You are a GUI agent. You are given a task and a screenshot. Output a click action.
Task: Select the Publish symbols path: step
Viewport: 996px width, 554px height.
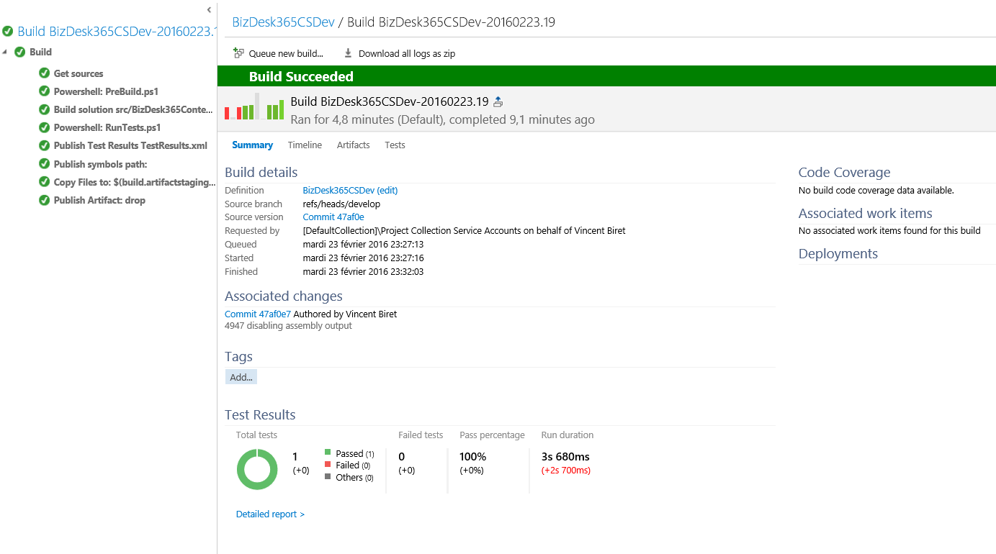[x=100, y=164]
